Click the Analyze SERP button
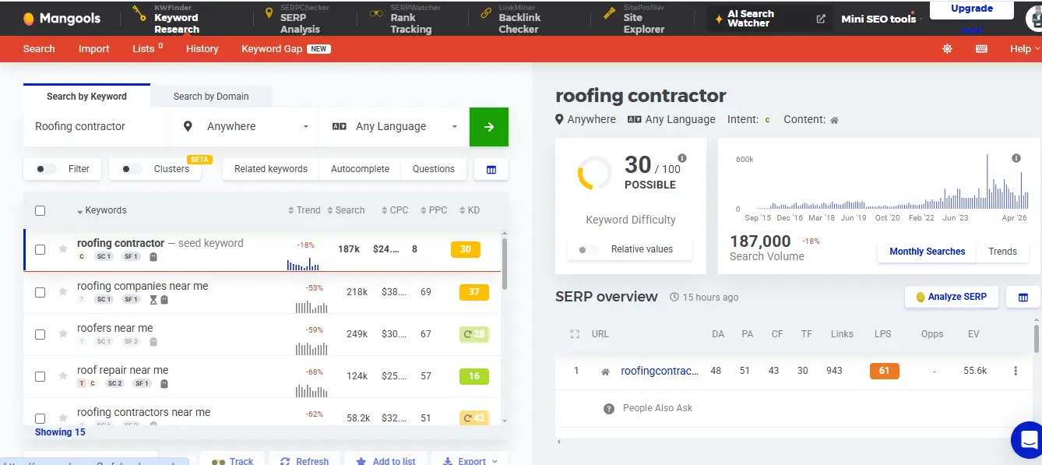Screen dimensions: 1042x465 (x=952, y=297)
